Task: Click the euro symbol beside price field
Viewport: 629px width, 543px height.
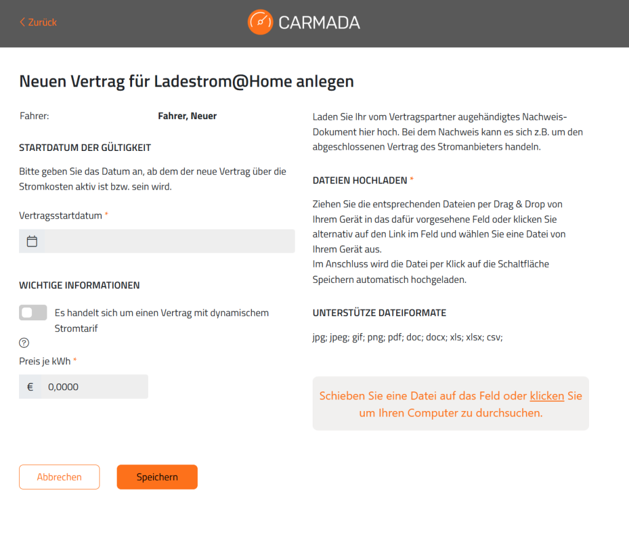Action: 30,387
